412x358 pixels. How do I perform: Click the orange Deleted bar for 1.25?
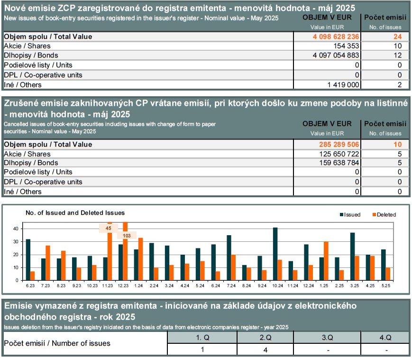(x=326, y=261)
